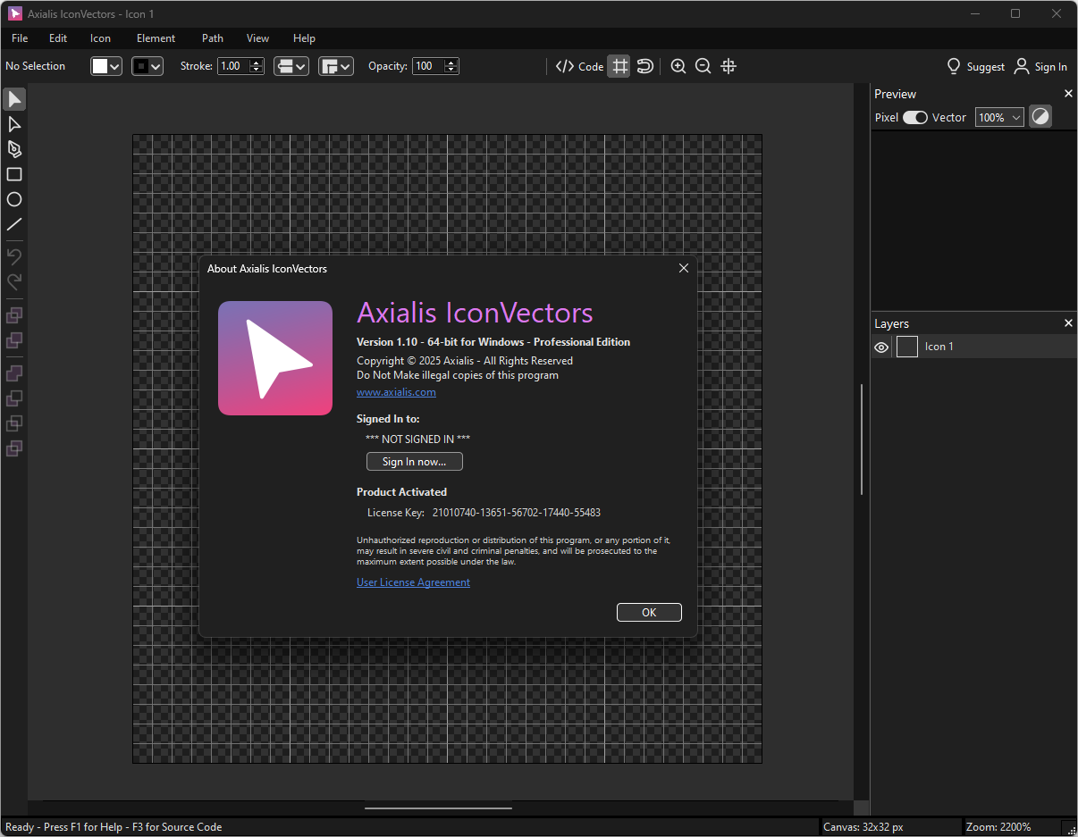
Task: Open the fill color dropdown
Action: [x=106, y=66]
